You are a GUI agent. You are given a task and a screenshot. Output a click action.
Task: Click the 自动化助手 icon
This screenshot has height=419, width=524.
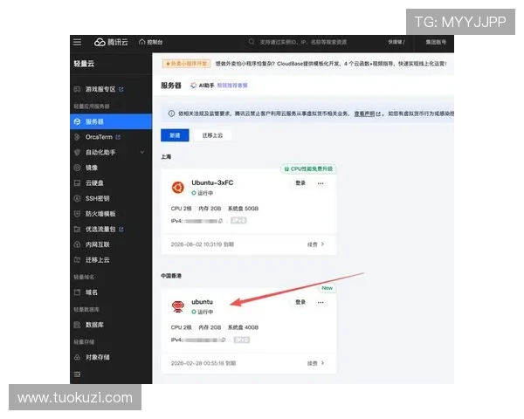click(x=77, y=153)
